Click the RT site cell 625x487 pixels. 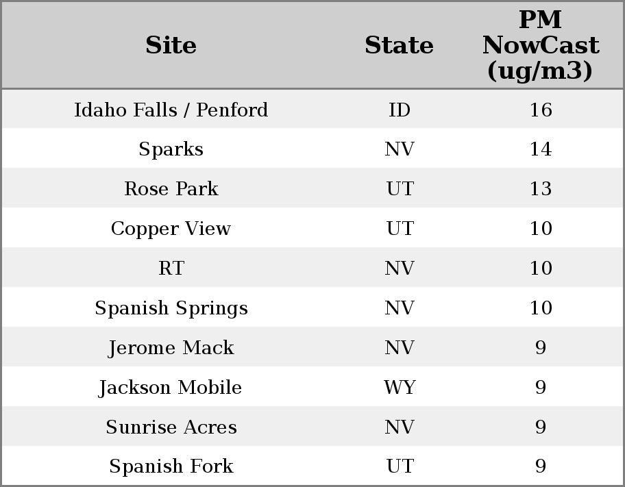click(x=171, y=269)
